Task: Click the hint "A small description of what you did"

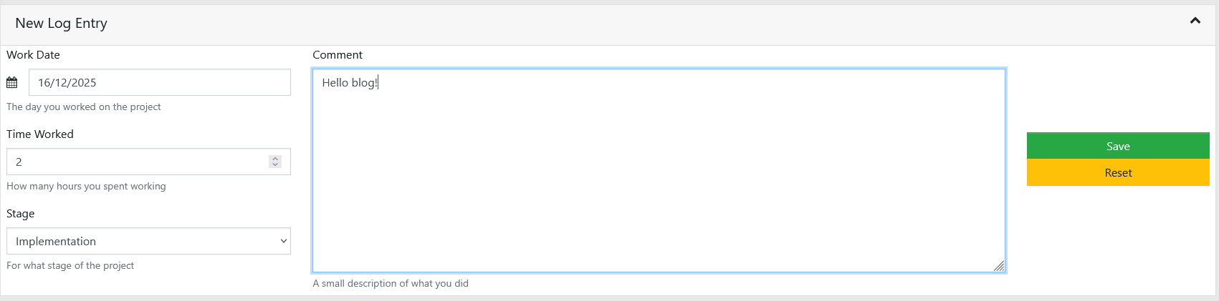Action: [x=391, y=283]
